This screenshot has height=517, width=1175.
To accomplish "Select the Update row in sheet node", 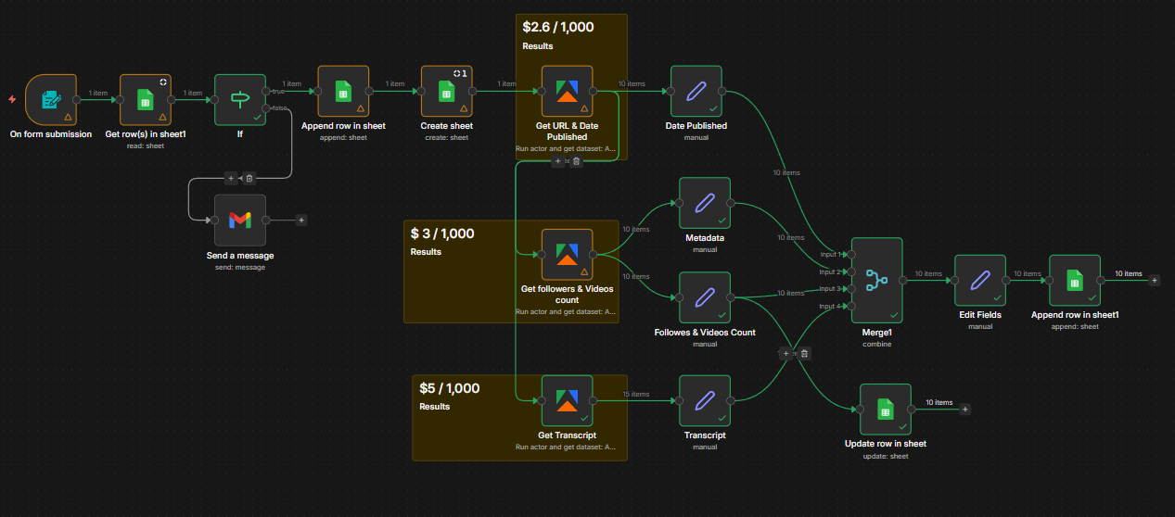I will pos(886,409).
